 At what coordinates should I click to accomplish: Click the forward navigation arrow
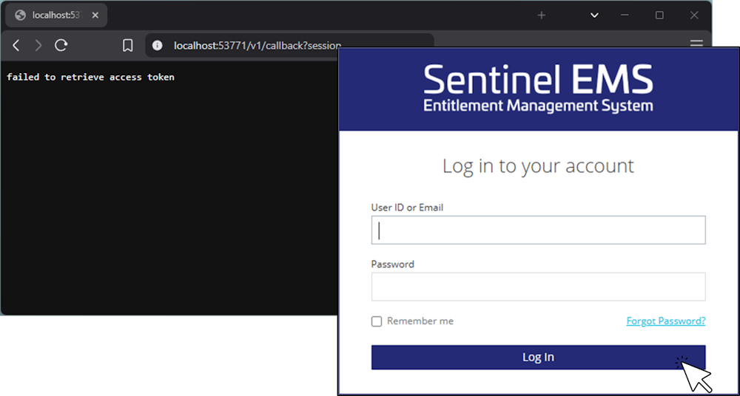pyautogui.click(x=38, y=46)
